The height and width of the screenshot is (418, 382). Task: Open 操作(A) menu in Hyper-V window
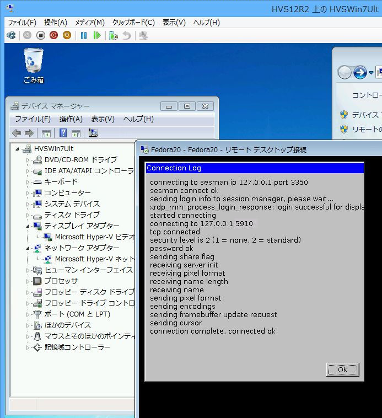point(56,23)
